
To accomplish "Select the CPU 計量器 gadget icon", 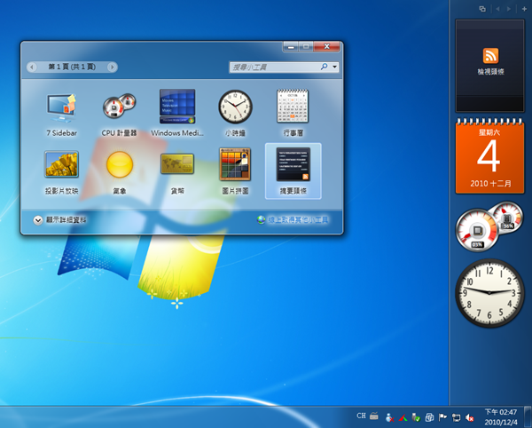I will tap(119, 113).
